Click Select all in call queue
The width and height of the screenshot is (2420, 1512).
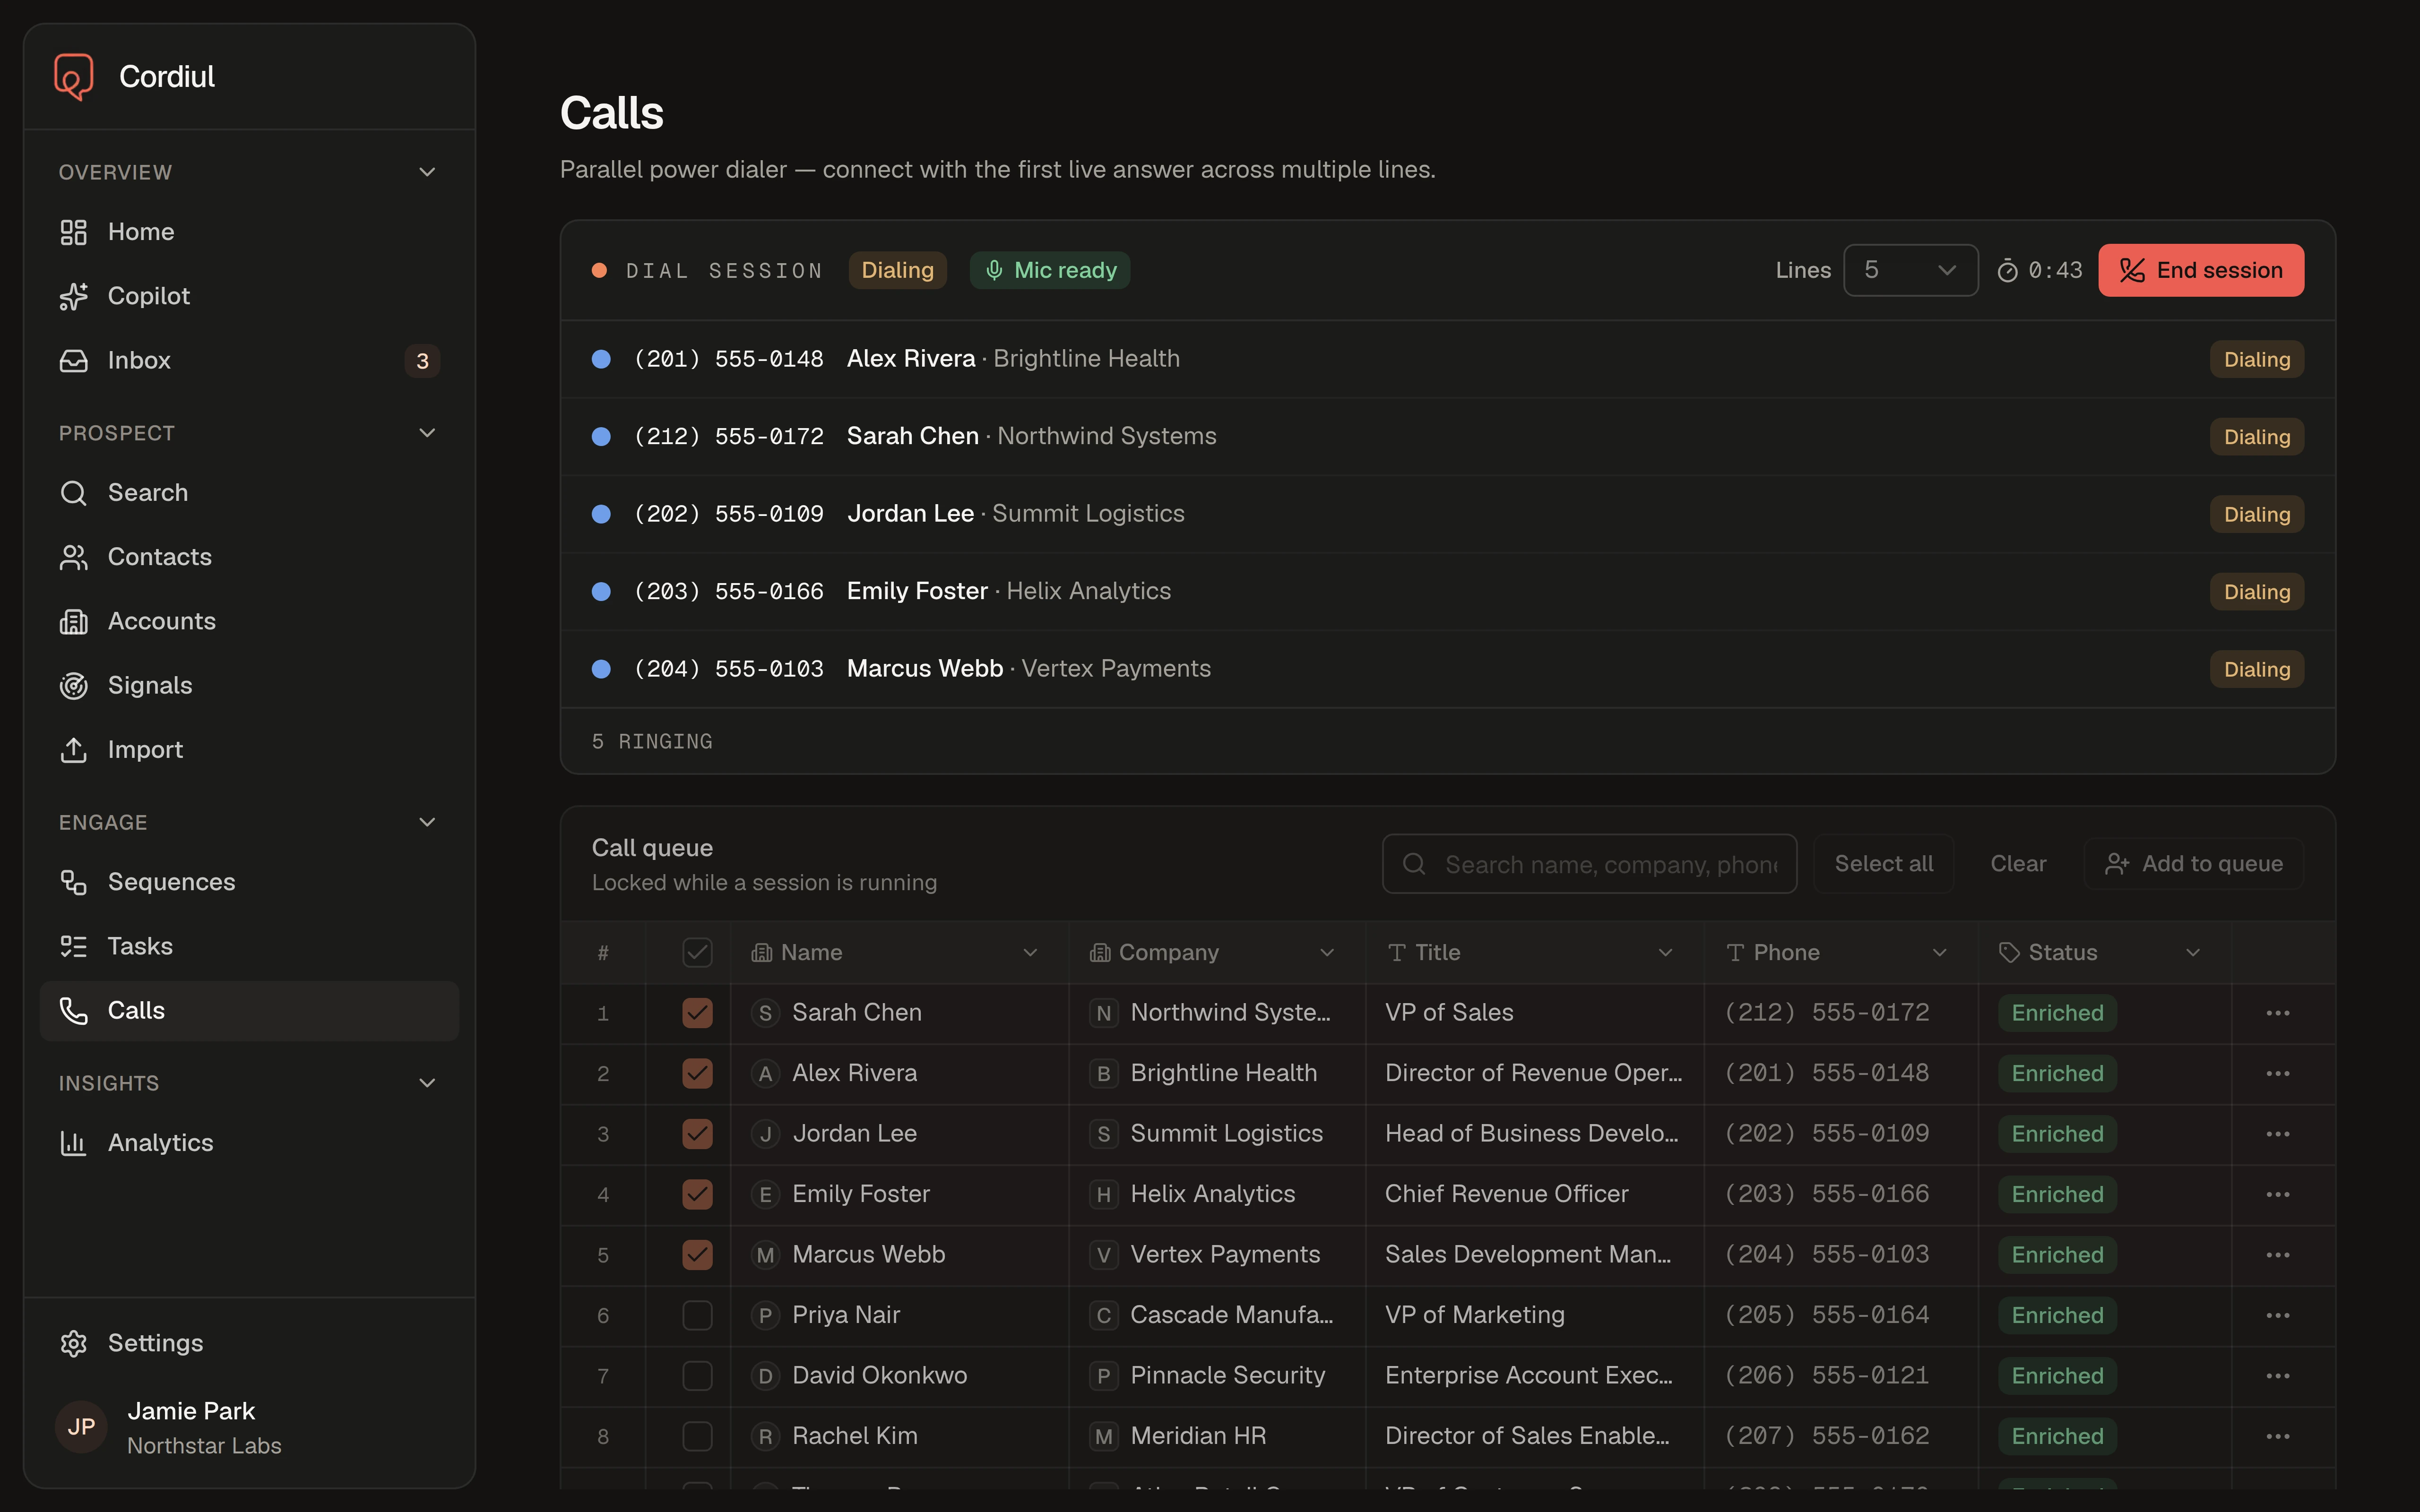point(1883,864)
